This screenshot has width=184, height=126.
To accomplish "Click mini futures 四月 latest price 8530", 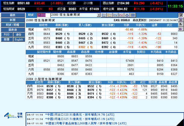I will tap(50, 86).
